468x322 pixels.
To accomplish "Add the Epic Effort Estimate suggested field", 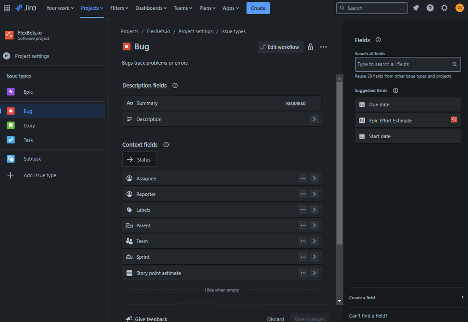I will (408, 120).
